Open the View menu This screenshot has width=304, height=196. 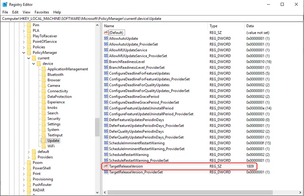[26, 12]
